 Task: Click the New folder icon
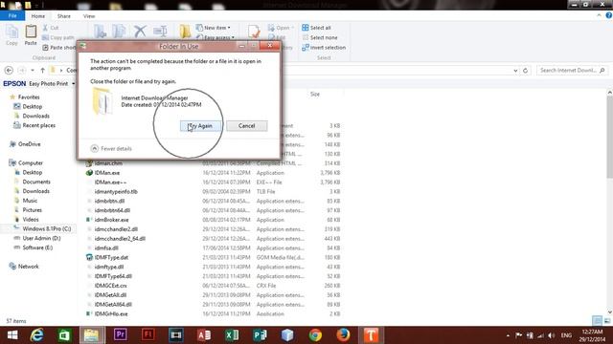(185, 32)
